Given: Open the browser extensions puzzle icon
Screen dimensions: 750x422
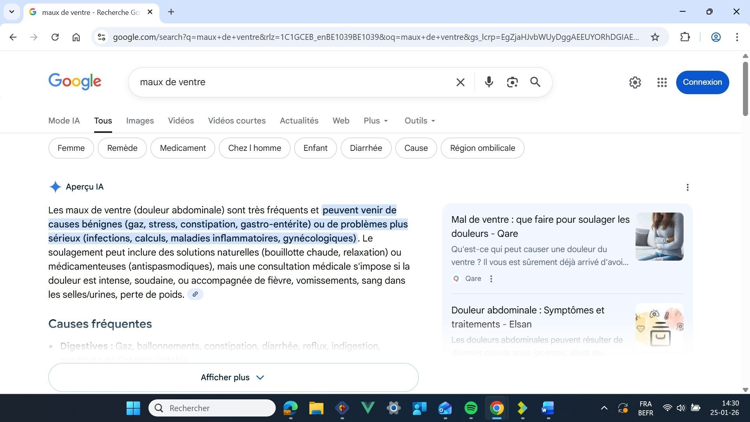Looking at the screenshot, I should point(686,37).
